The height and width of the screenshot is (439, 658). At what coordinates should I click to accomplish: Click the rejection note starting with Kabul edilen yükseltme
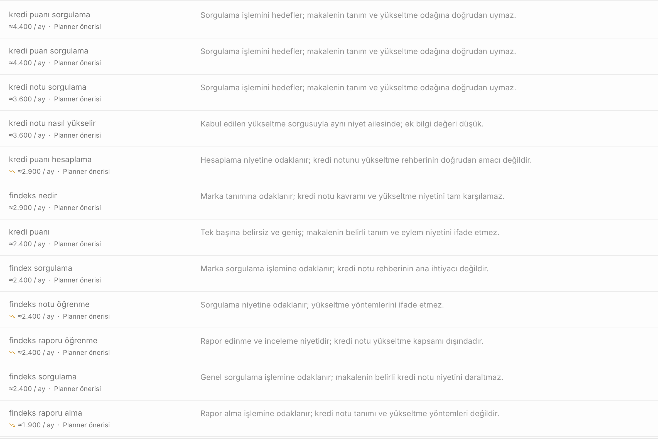(x=342, y=124)
